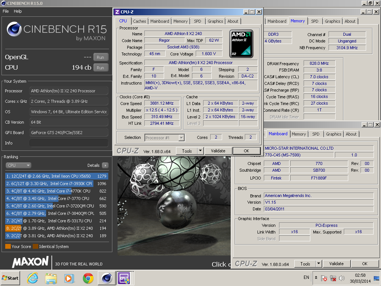Viewport: 381px width, 286px height.
Task: Expand Tools dropdown arrow in Mainboard CPU-Z window
Action: coord(318,264)
